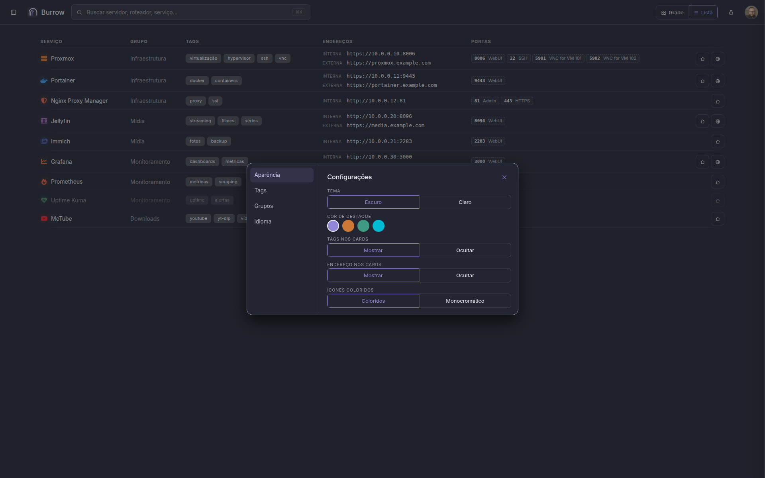Click the Jellyfin globe icon
Screen dimensions: 765x478
(718, 121)
